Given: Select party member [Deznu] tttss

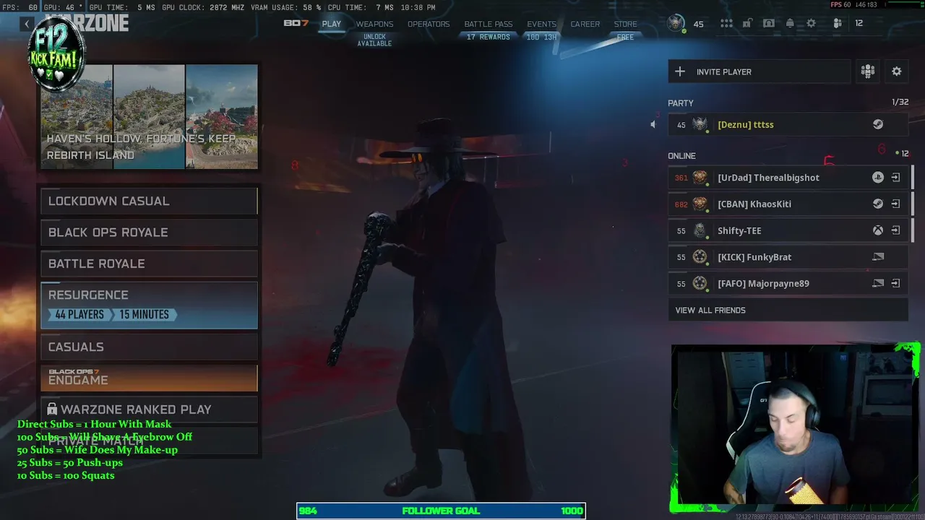Looking at the screenshot, I should tap(788, 124).
